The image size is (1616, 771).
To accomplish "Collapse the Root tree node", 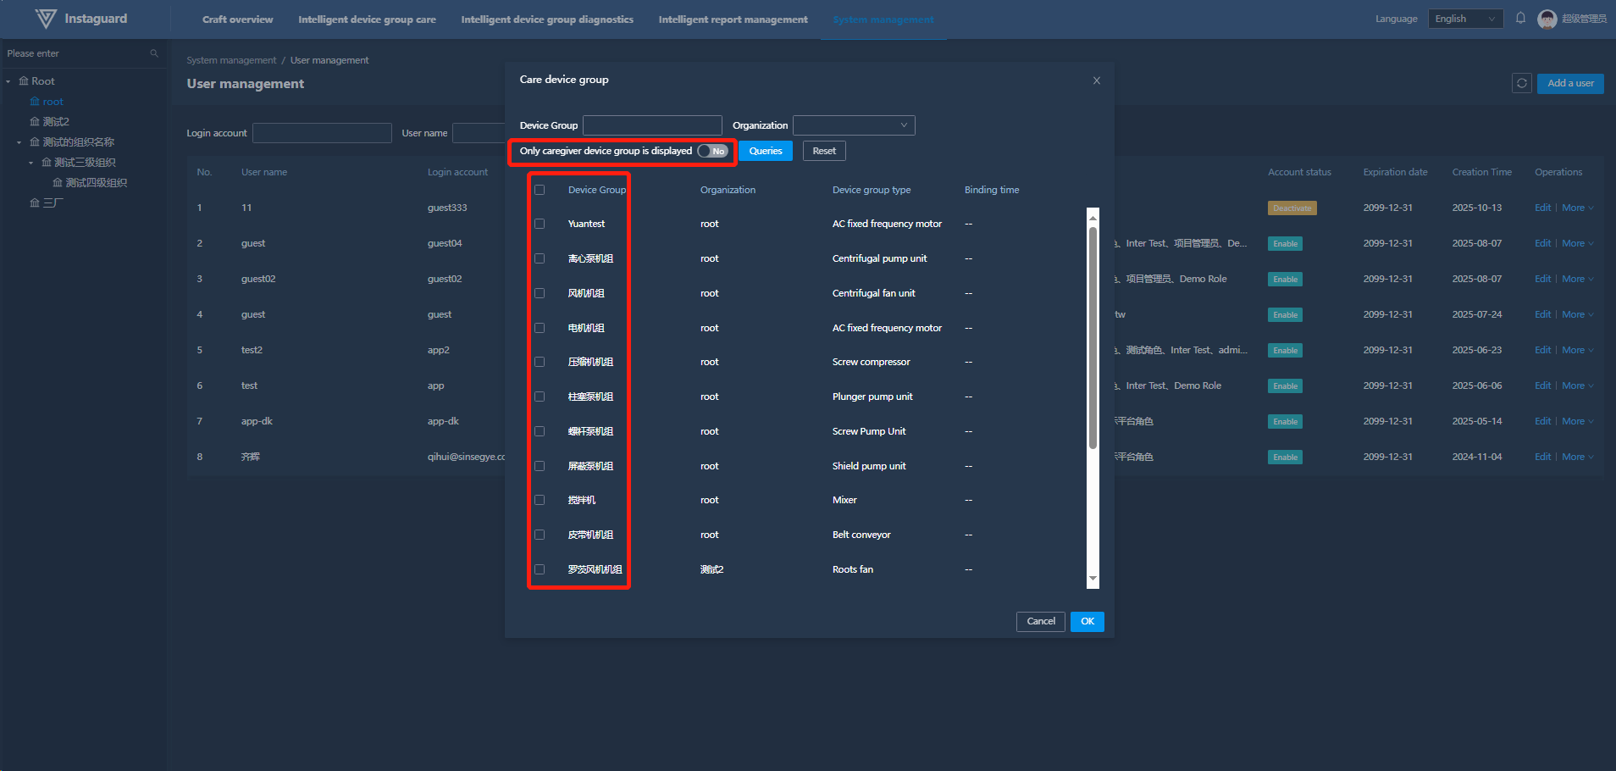I will click(8, 81).
